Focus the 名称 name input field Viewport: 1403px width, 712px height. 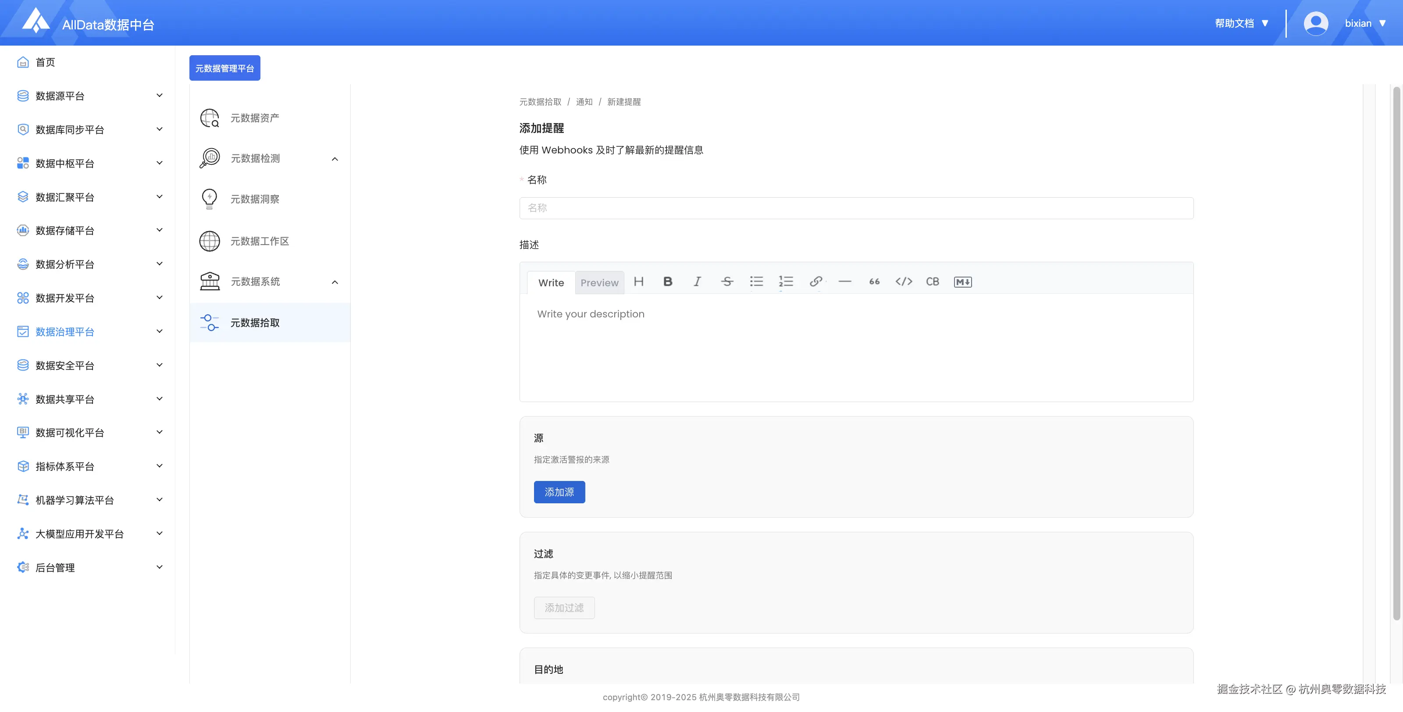[x=856, y=208]
